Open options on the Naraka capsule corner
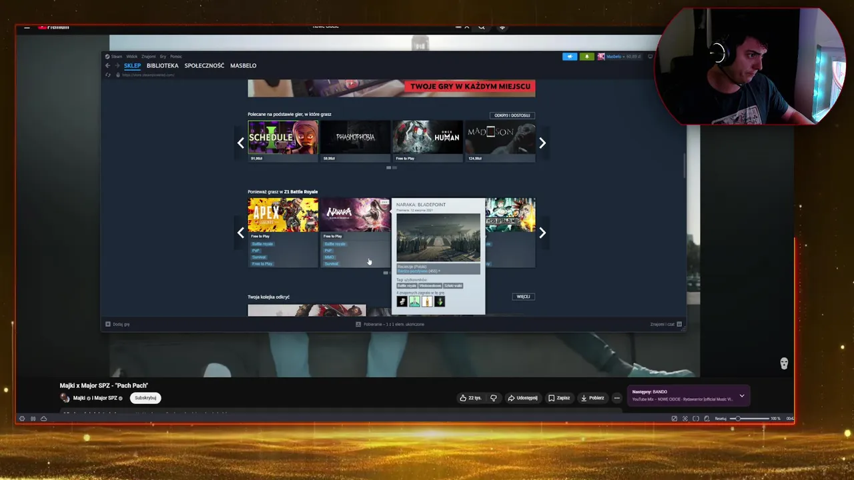Image resolution: width=854 pixels, height=480 pixels. [x=385, y=202]
